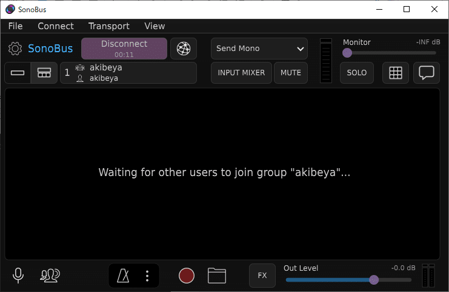Open the FX effects button
Screen dimensions: 449x292
click(x=262, y=276)
